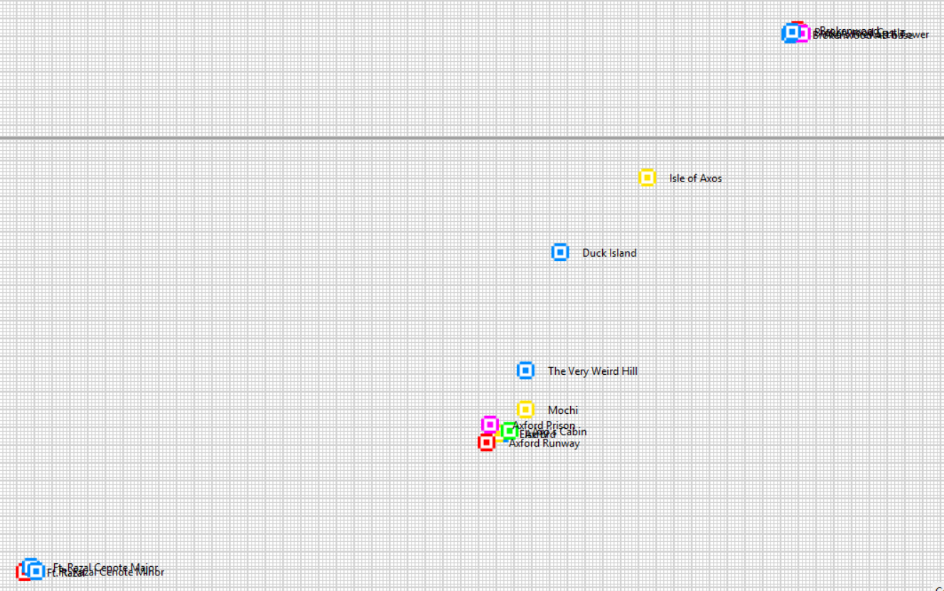Click the yellow Isle of Axos marker

point(647,178)
